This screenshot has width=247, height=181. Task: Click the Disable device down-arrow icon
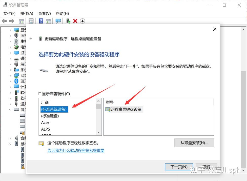click(x=83, y=21)
